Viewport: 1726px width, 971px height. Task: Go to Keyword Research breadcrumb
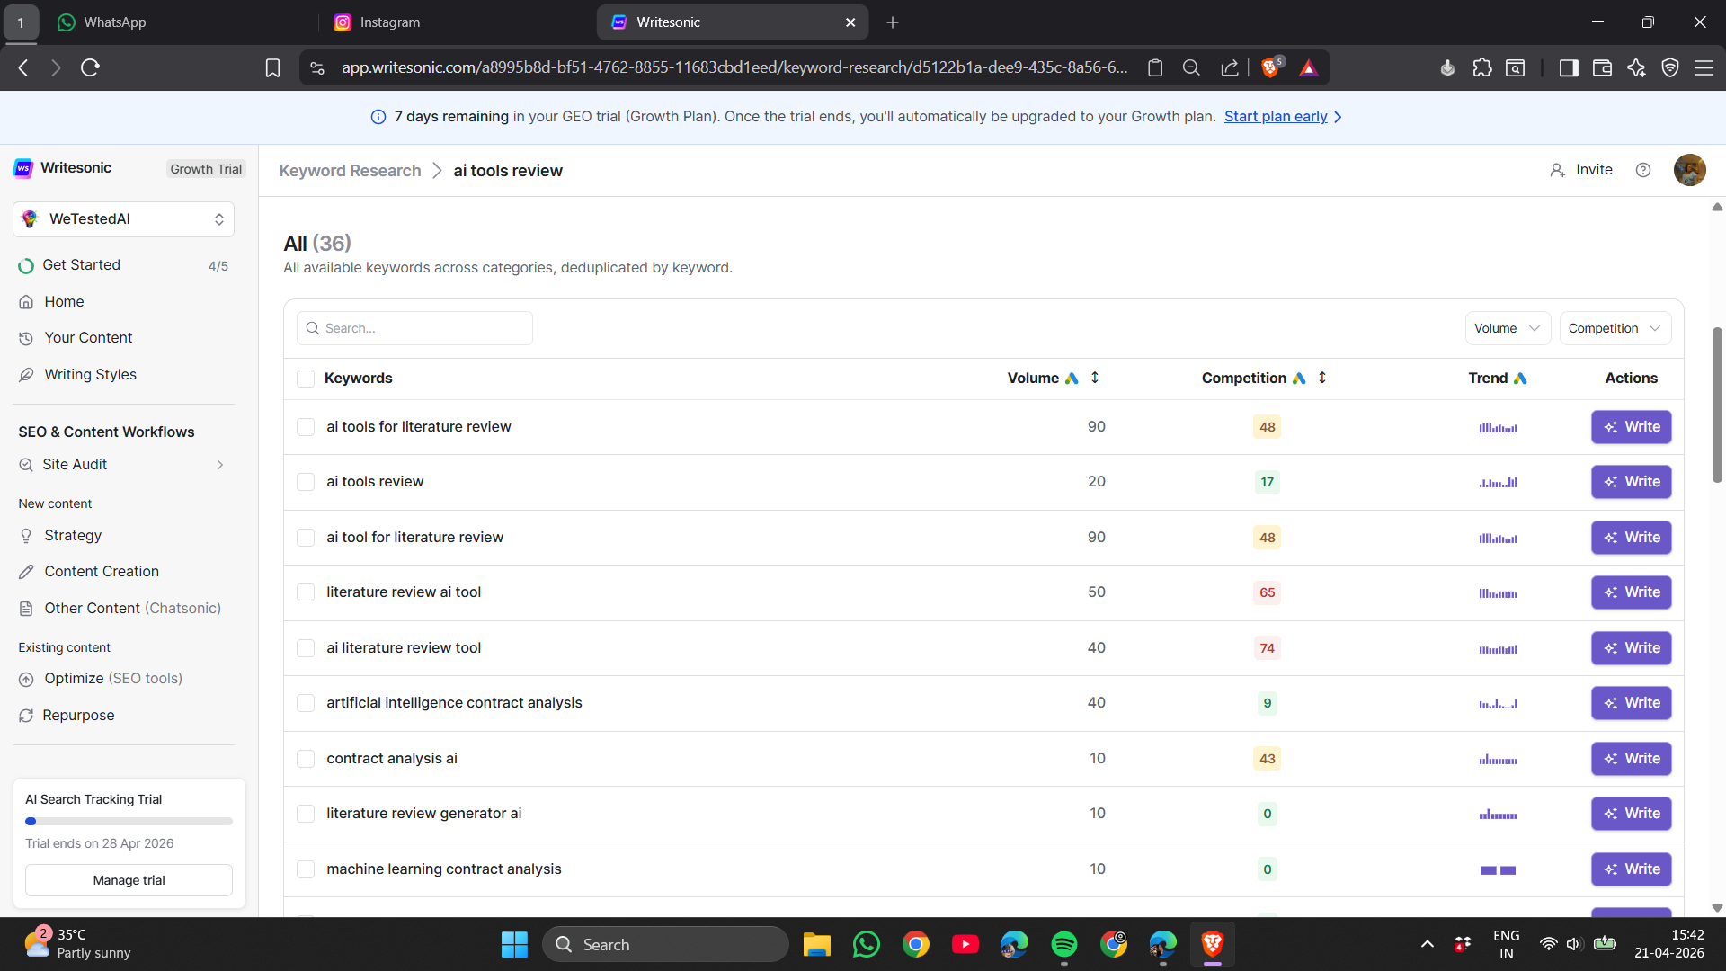tap(350, 171)
